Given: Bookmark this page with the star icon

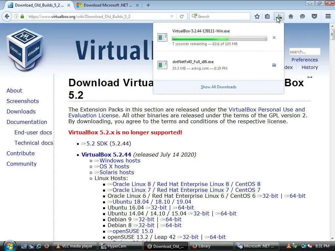Looking at the screenshot, I should (x=257, y=16).
